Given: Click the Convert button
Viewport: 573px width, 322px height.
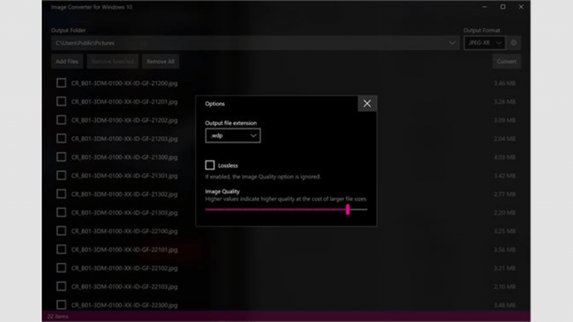Looking at the screenshot, I should (x=506, y=61).
